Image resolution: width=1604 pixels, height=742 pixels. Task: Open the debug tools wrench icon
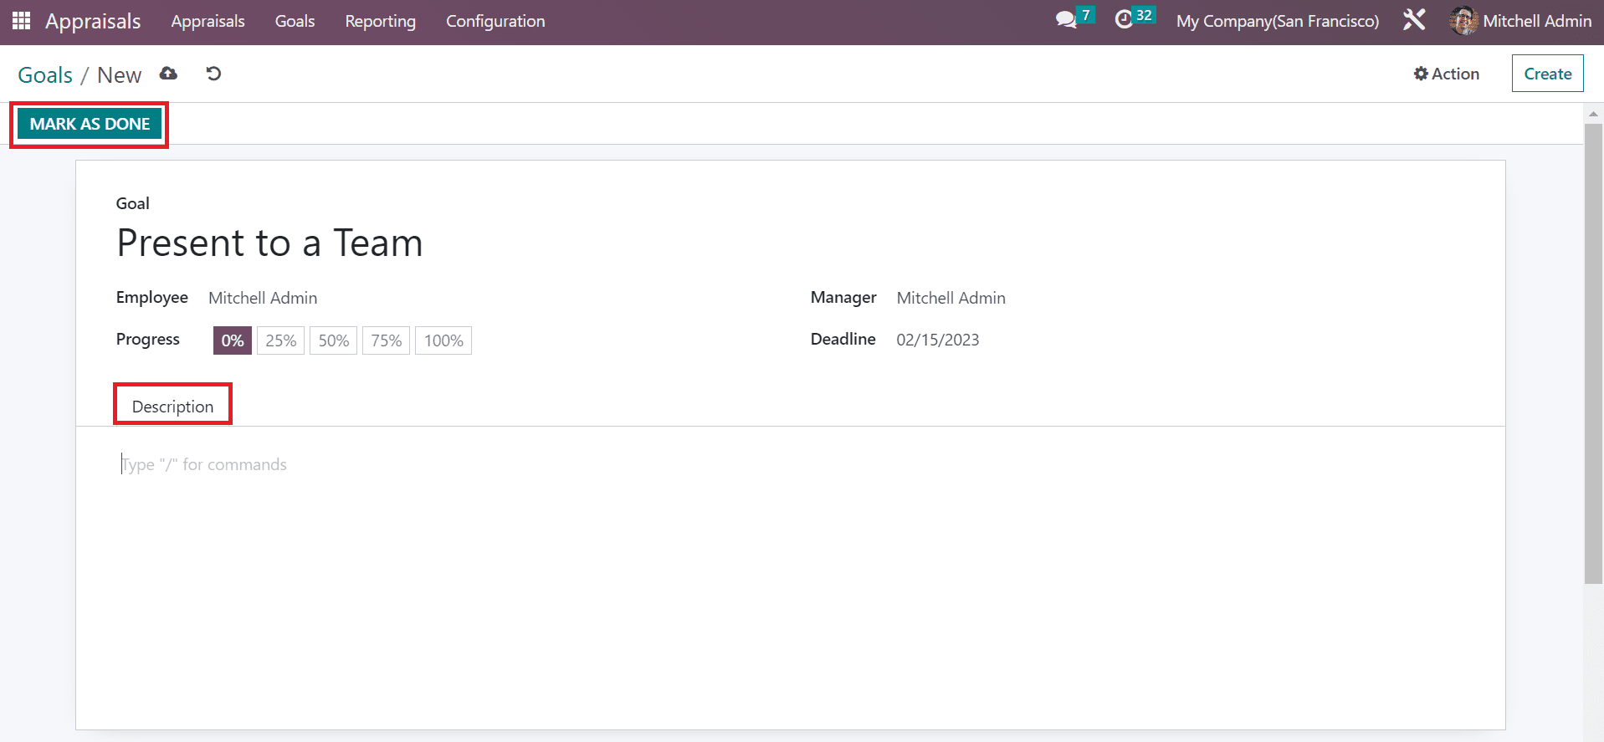click(x=1414, y=20)
